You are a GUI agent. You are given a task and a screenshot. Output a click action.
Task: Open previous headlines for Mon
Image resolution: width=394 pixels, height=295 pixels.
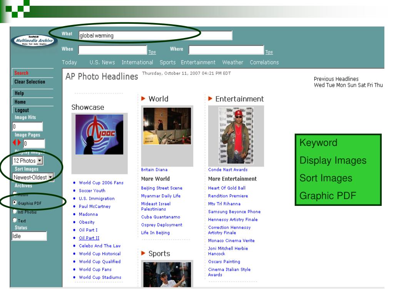[x=341, y=85]
